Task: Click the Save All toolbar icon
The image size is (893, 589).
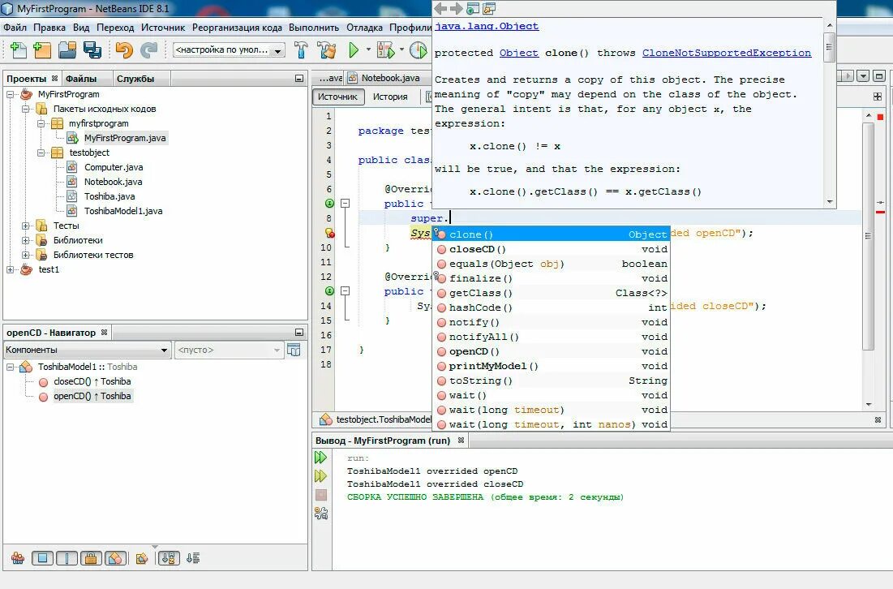Action: (92, 50)
